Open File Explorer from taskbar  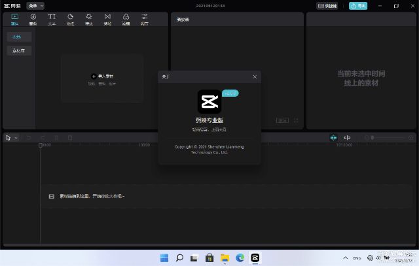pos(225,258)
